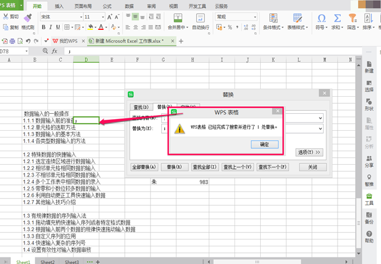Viewport: 381px width, 264px height.
Task: Click the Print icon in quick toolbar
Action: pos(12,41)
